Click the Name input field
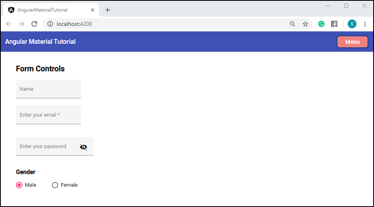 pyautogui.click(x=48, y=89)
